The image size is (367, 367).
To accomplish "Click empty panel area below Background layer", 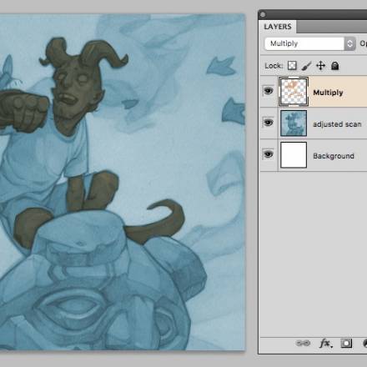I will click(x=314, y=253).
